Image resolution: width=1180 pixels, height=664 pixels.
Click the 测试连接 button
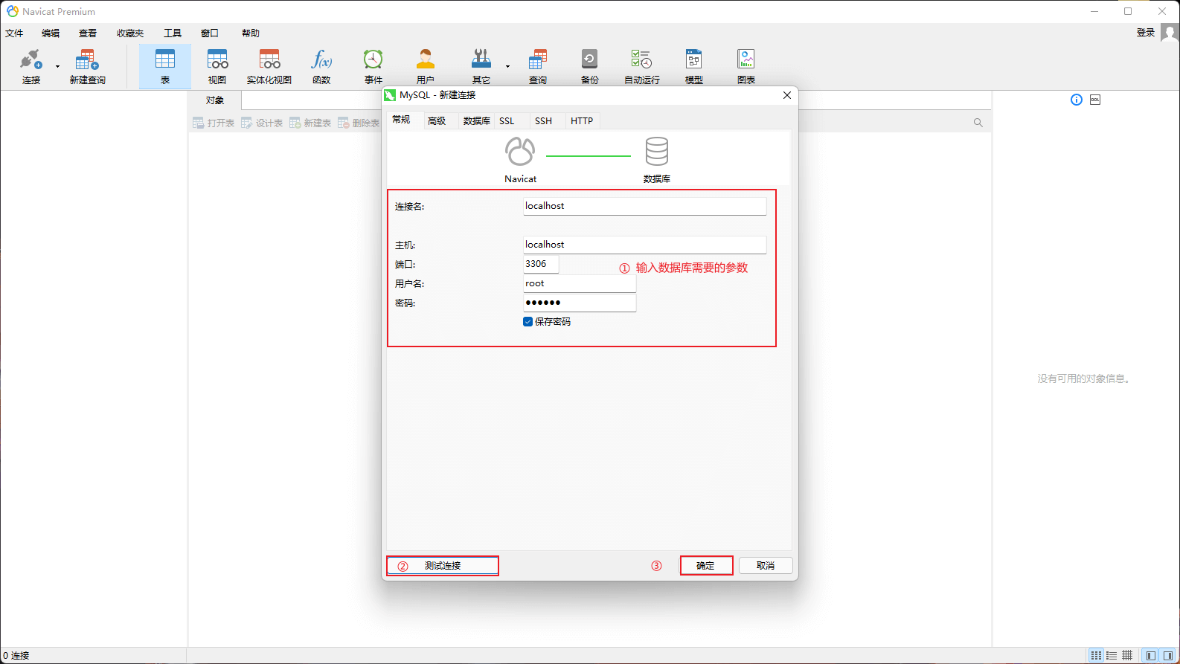point(443,566)
